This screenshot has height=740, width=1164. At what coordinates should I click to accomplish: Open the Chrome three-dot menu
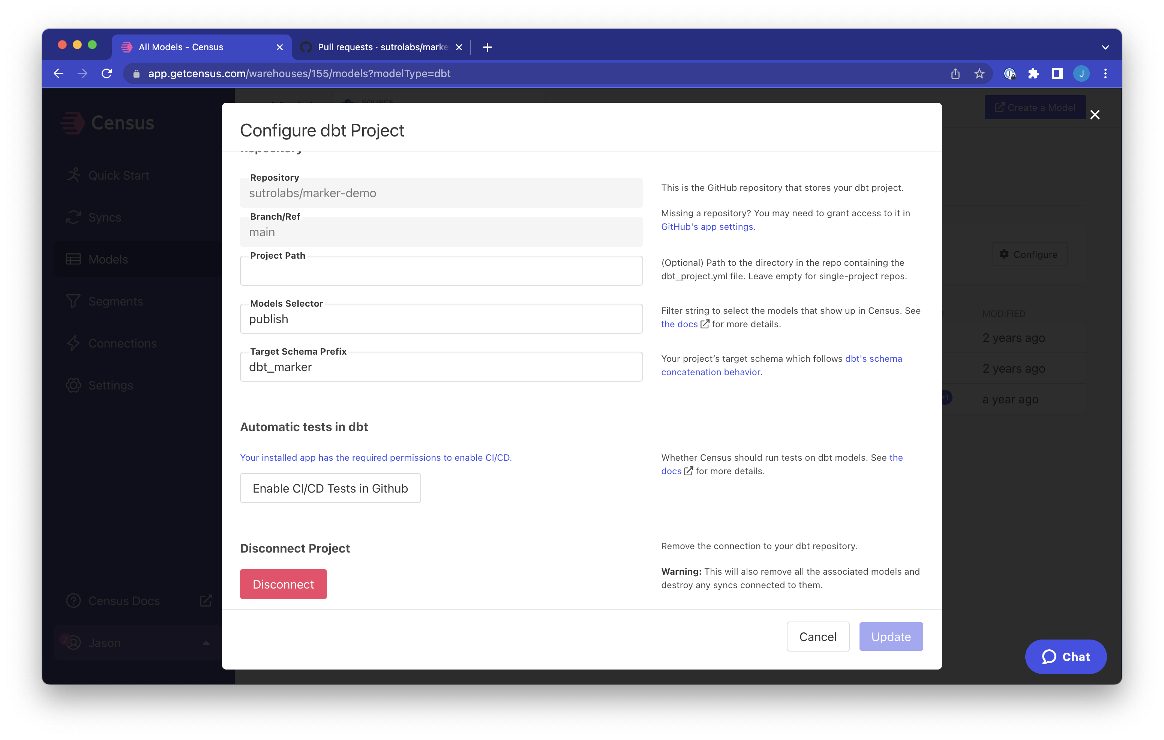tap(1105, 73)
